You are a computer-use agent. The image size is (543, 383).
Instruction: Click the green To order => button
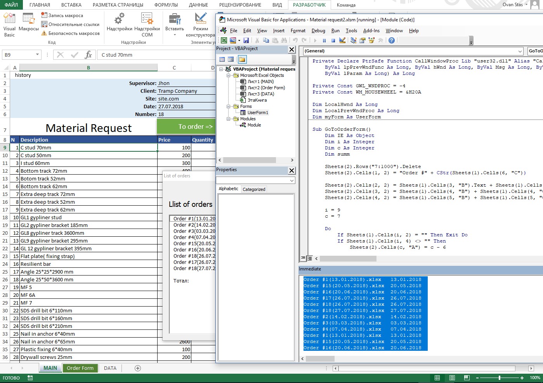186,127
